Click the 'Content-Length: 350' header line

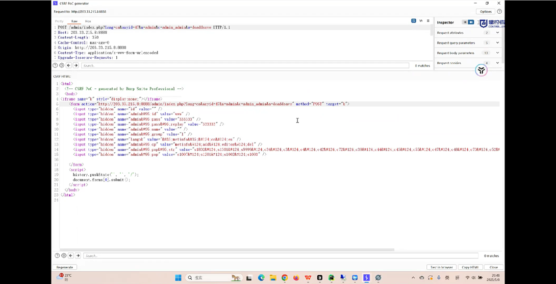click(78, 37)
